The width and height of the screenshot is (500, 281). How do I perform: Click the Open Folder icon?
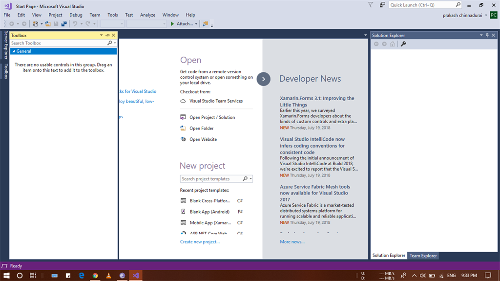tap(183, 128)
